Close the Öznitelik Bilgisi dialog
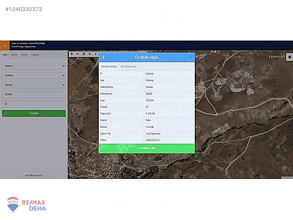This screenshot has height=220, width=293. click(191, 57)
